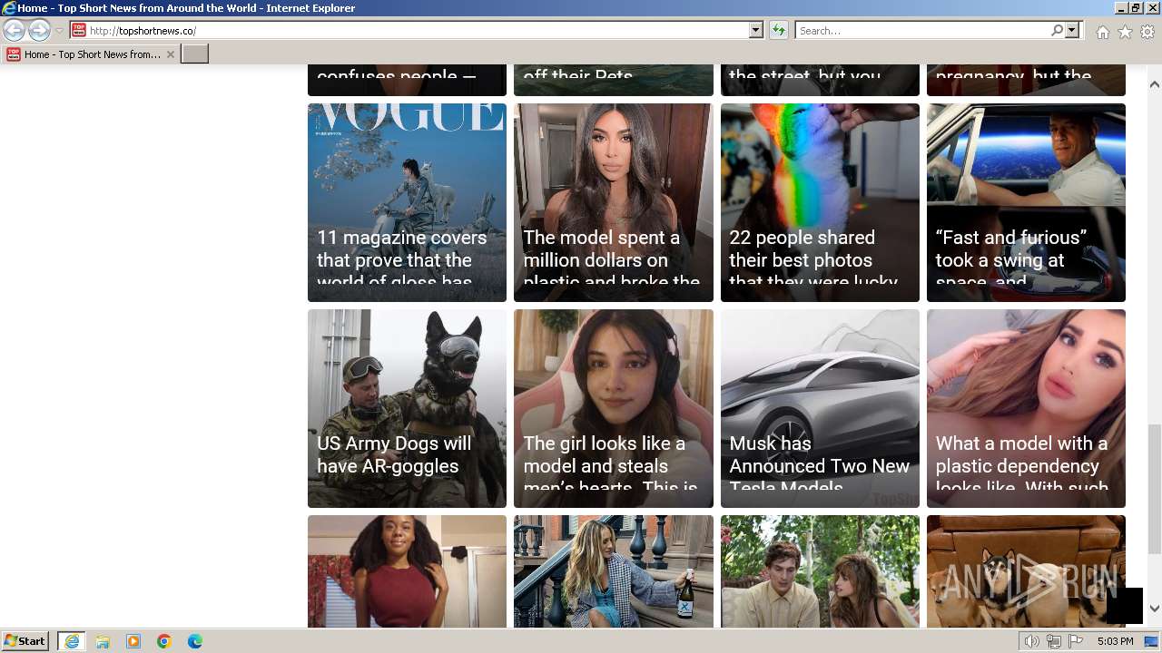Close the Top Short News tab

point(171,54)
